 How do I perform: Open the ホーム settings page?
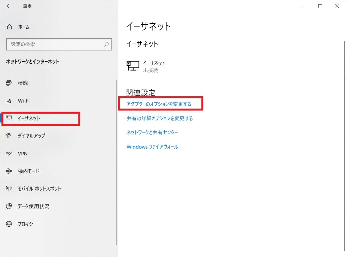(x=24, y=27)
